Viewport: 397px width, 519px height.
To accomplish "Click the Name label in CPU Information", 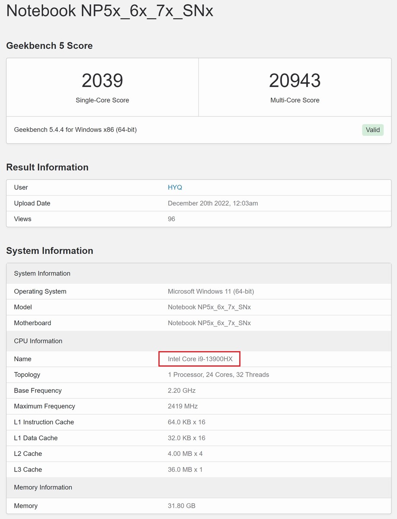I will [x=22, y=359].
